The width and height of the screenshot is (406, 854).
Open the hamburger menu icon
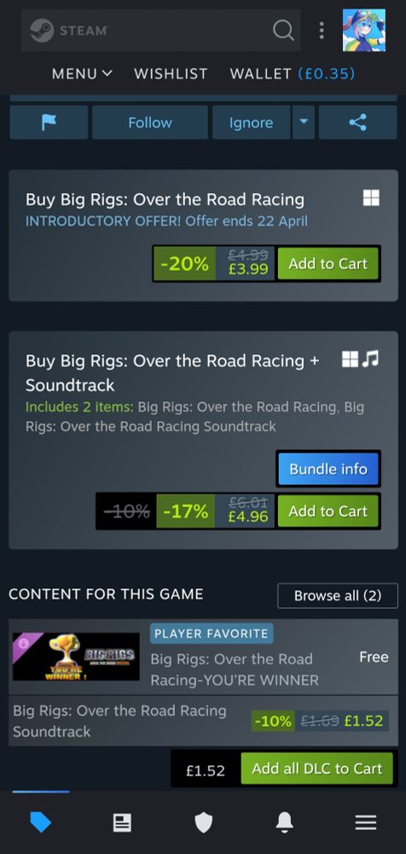[366, 822]
